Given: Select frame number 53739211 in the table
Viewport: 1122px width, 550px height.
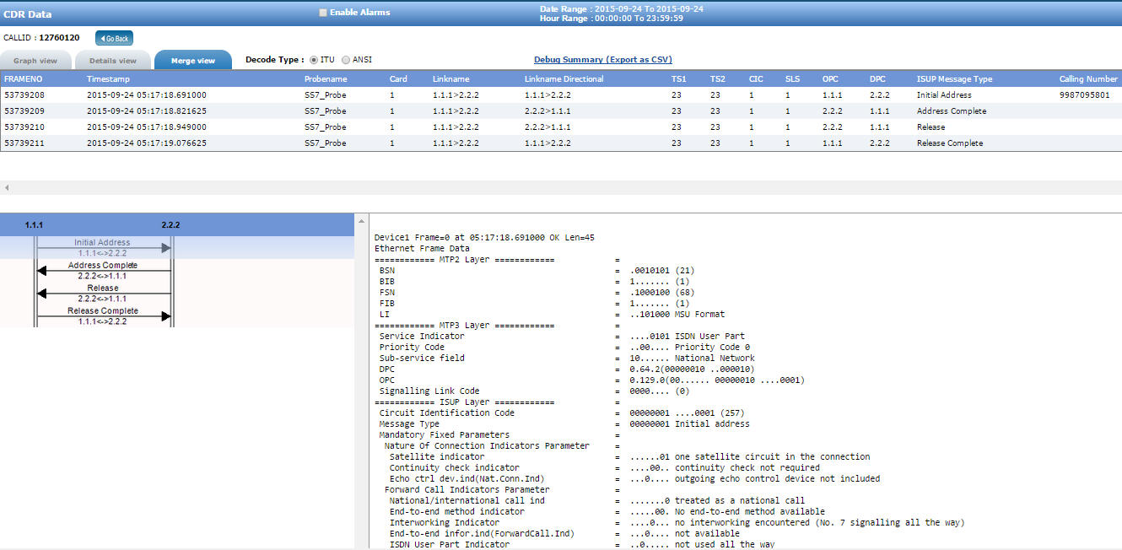Looking at the screenshot, I should [x=24, y=143].
